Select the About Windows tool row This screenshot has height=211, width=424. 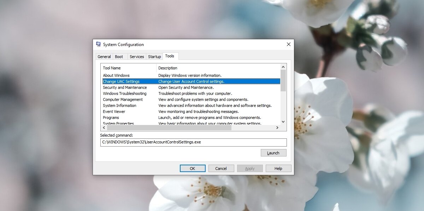tap(191, 75)
